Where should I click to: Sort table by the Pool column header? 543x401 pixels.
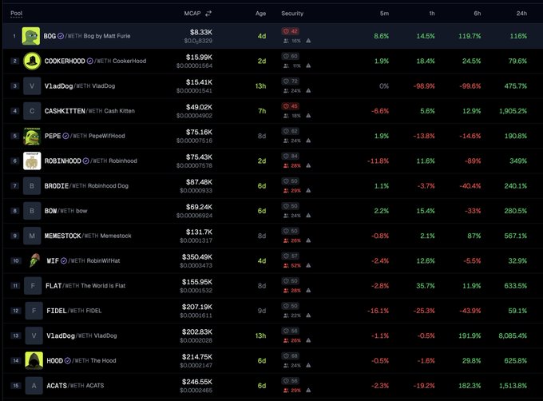(x=16, y=14)
